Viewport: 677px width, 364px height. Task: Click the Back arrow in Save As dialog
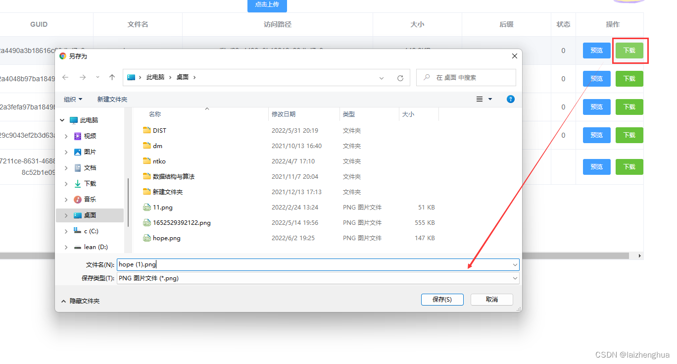tap(65, 78)
